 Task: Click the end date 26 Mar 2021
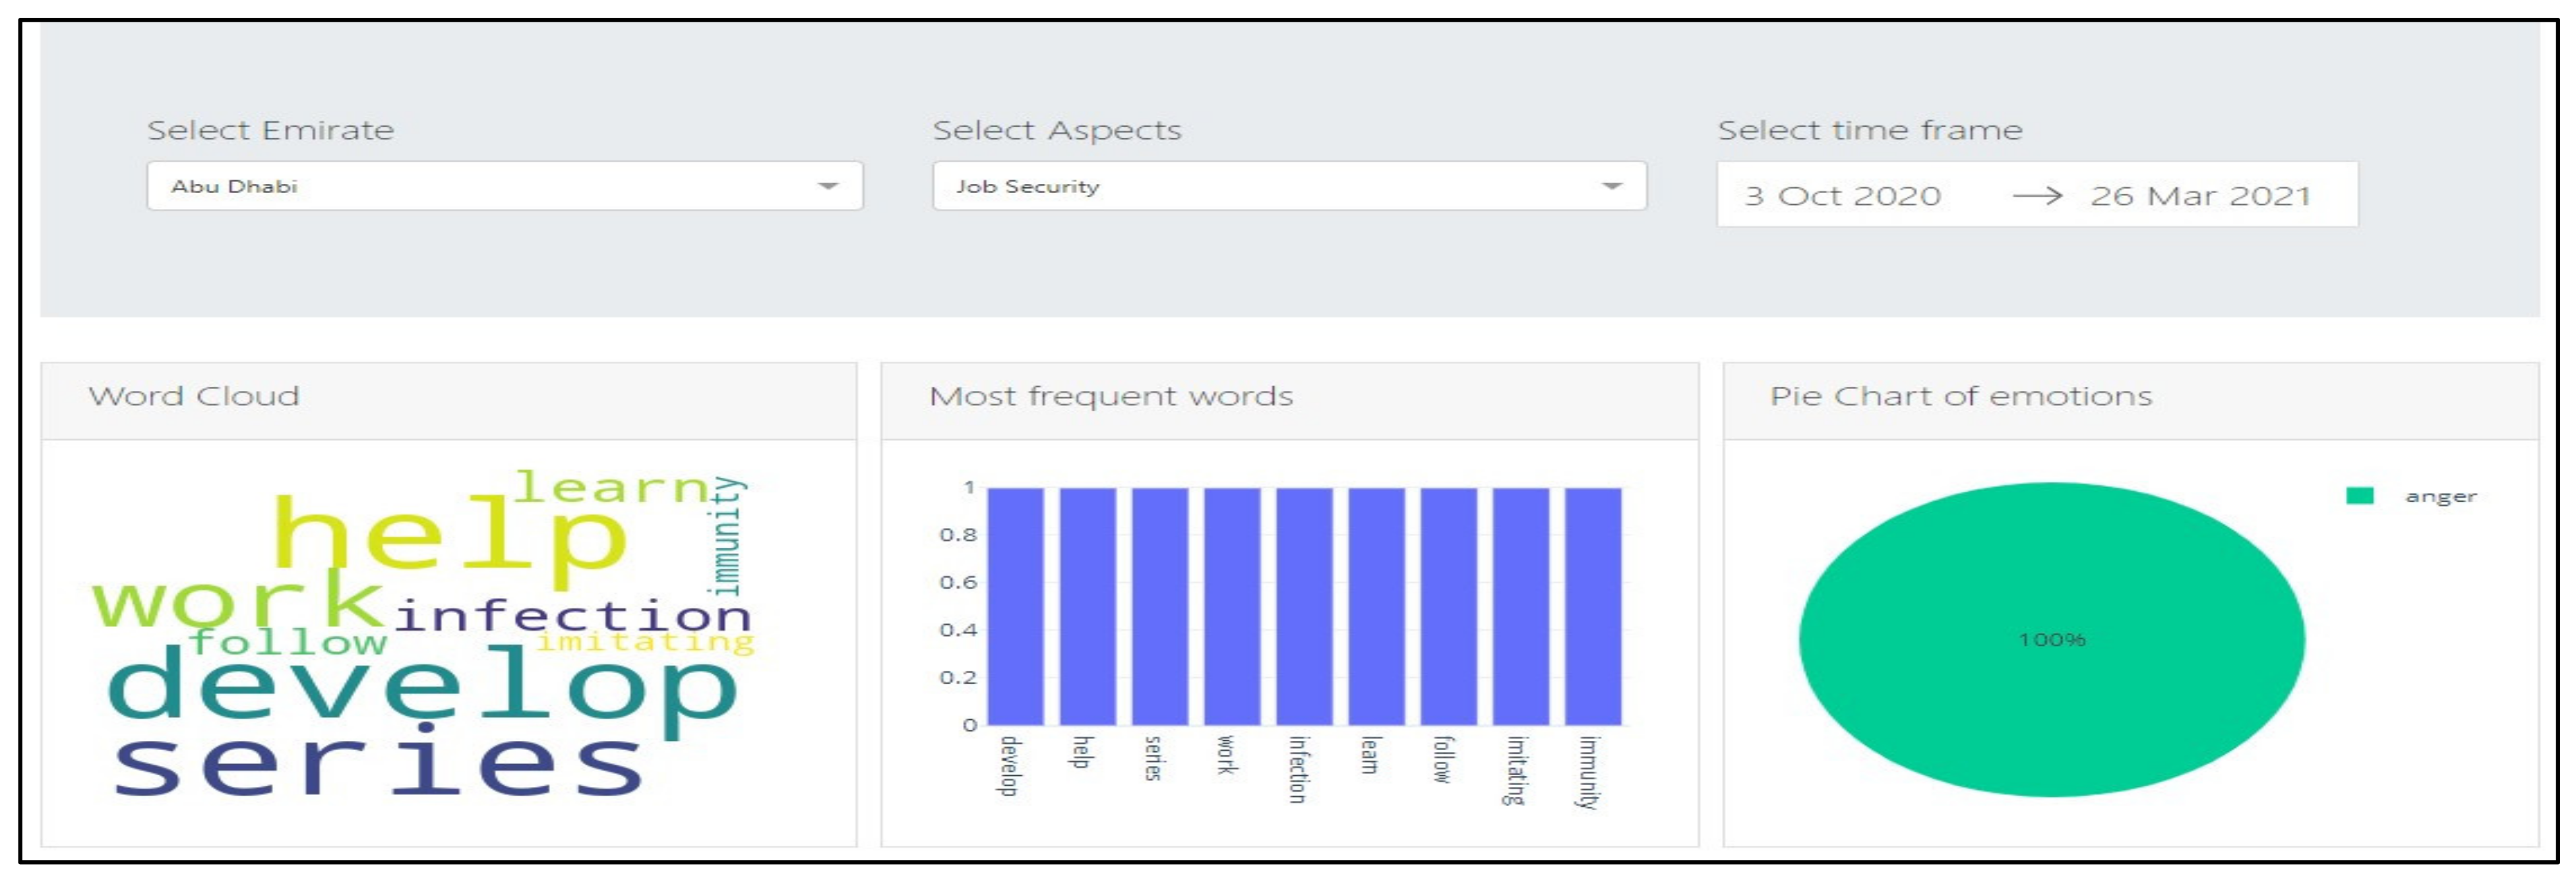click(x=2199, y=195)
